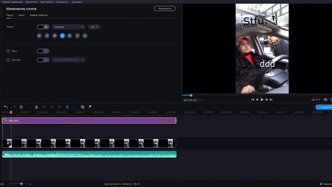Screen dimensions: 332x187
Task: Switch to the Клип tab
Action: tap(21, 15)
